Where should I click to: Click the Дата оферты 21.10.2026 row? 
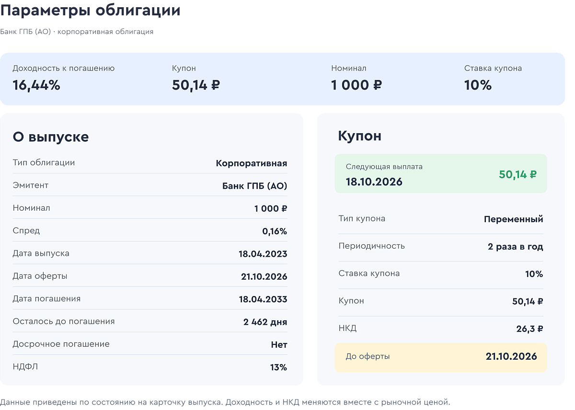point(150,276)
